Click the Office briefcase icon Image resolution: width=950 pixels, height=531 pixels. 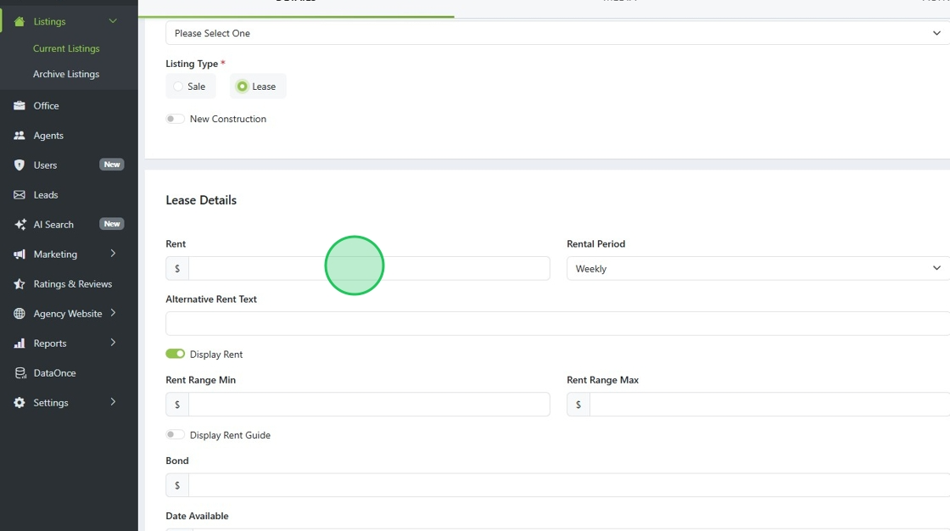(20, 106)
